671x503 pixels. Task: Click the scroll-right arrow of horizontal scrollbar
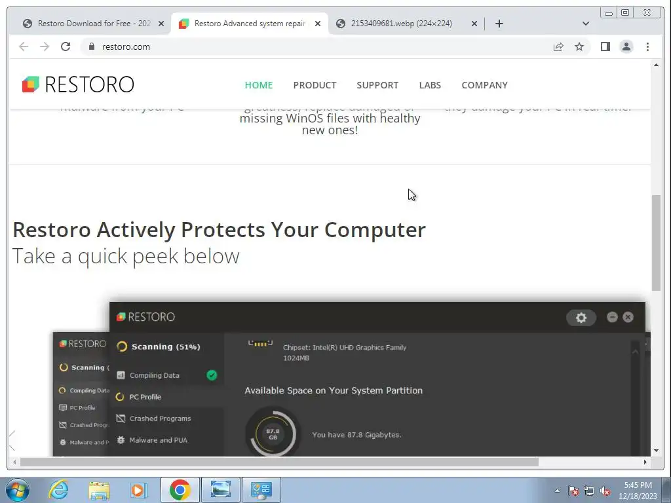point(645,462)
